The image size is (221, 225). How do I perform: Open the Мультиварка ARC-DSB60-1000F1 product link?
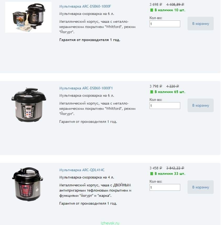(86, 88)
